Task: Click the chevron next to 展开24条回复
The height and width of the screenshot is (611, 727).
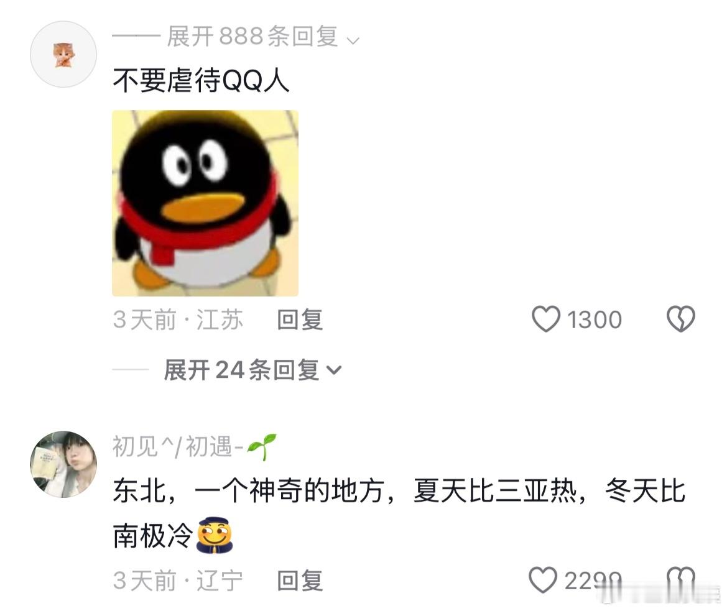Action: [x=334, y=370]
